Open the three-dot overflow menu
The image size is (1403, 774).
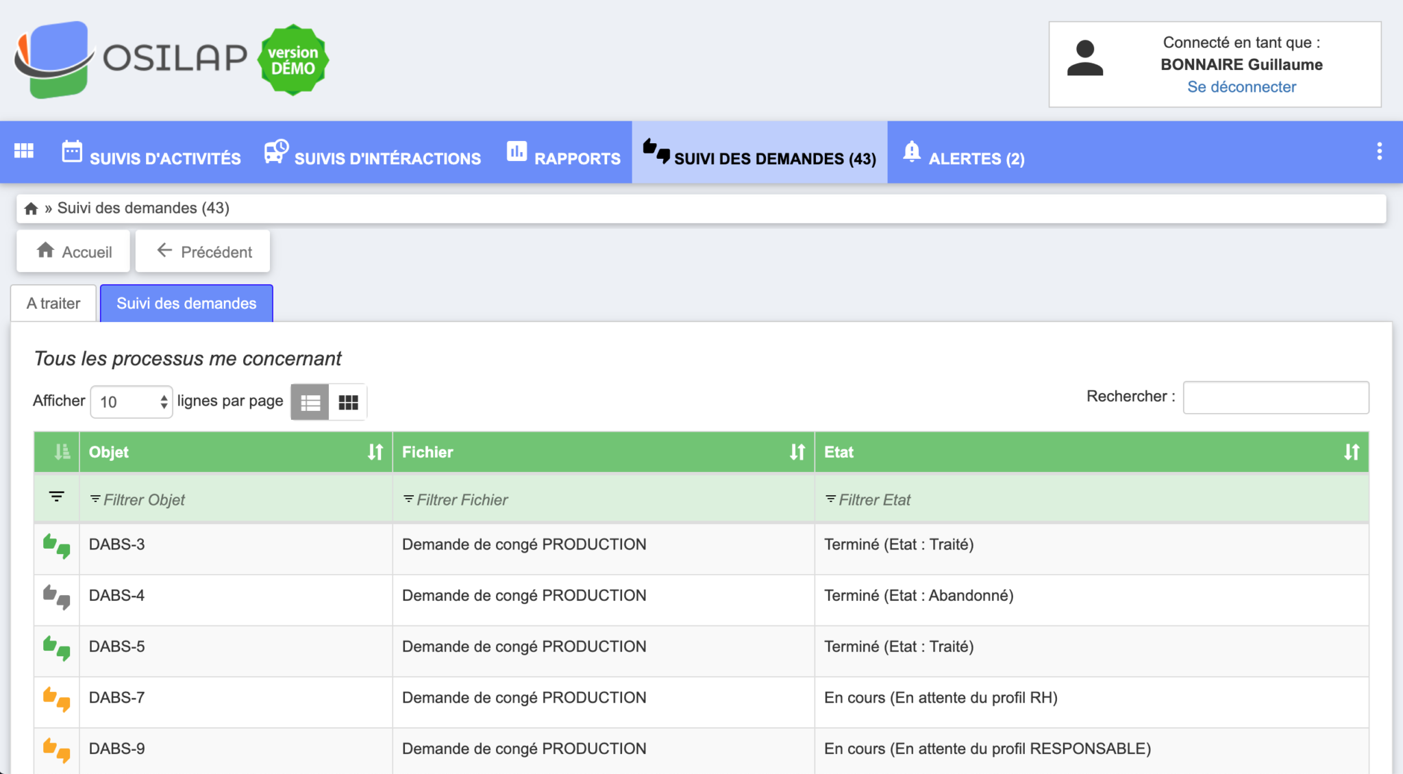1379,151
